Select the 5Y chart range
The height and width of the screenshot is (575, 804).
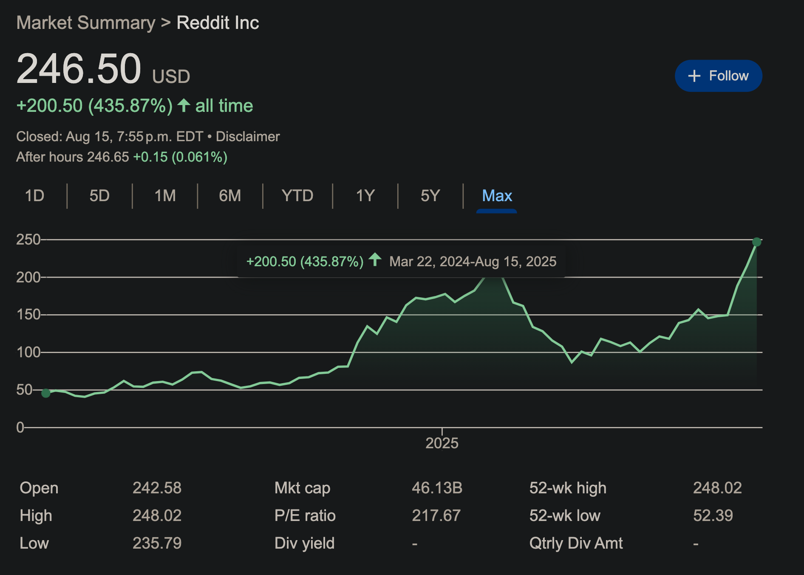pos(430,196)
